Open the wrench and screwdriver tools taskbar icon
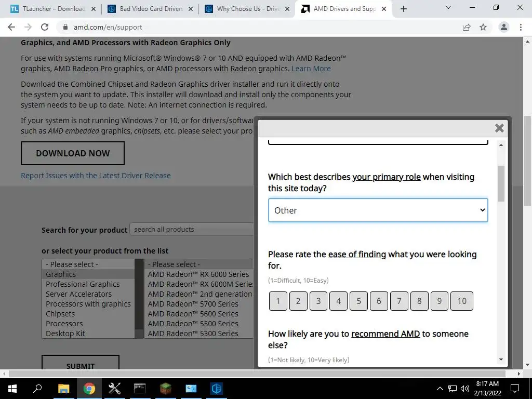532x399 pixels. click(x=115, y=389)
